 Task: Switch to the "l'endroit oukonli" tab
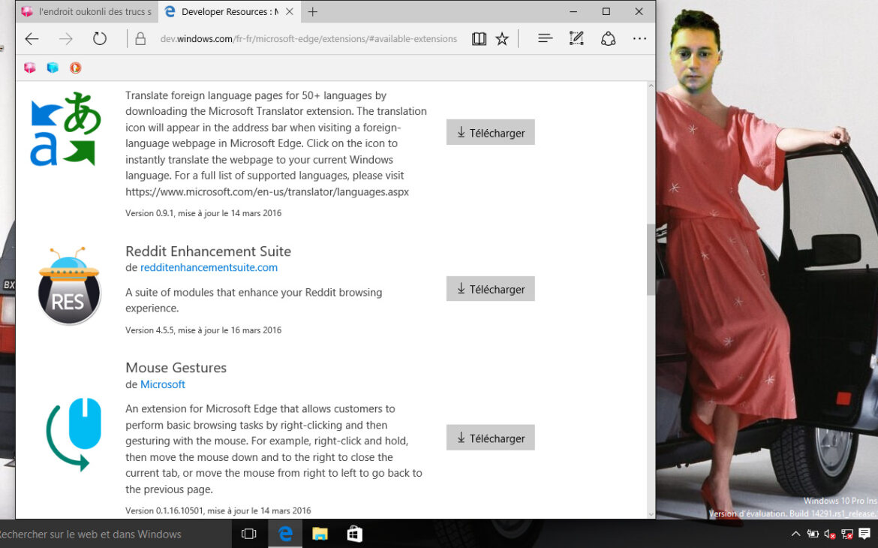[86, 12]
